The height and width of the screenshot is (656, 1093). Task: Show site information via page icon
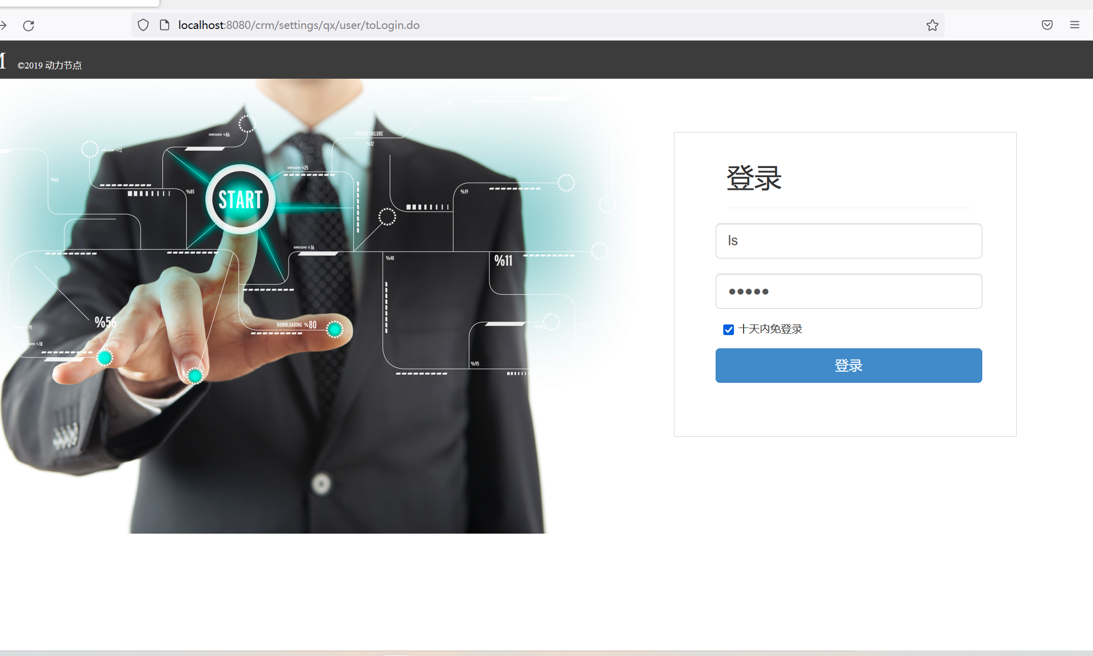tap(165, 25)
